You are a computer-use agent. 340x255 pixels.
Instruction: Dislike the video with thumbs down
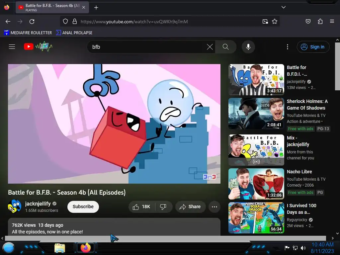pos(163,207)
